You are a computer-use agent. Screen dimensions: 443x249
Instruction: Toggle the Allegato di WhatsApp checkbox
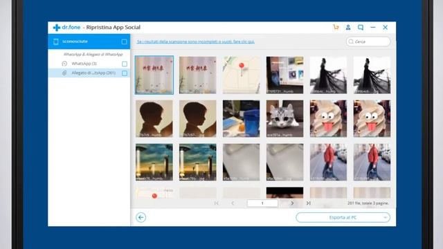[125, 73]
